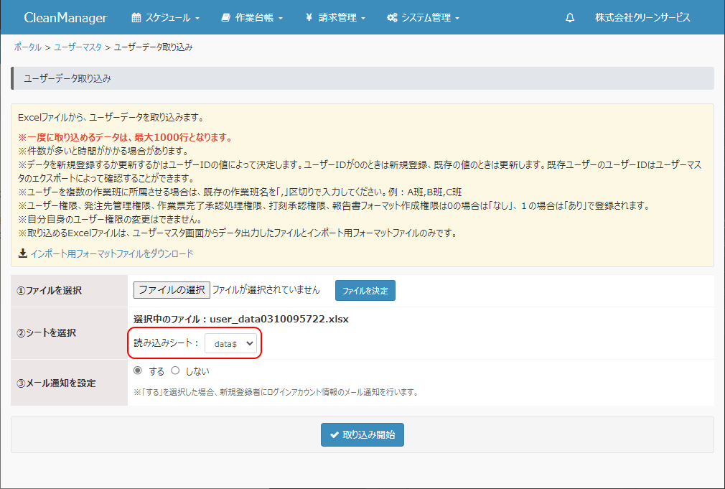Viewport: 725px width, 489px height.
Task: Click the checkmark icon on 取り込み開始 button
Action: click(x=334, y=434)
